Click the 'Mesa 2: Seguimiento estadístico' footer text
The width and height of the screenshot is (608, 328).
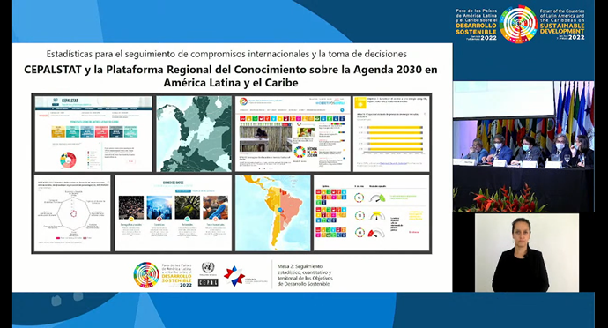coord(305,275)
